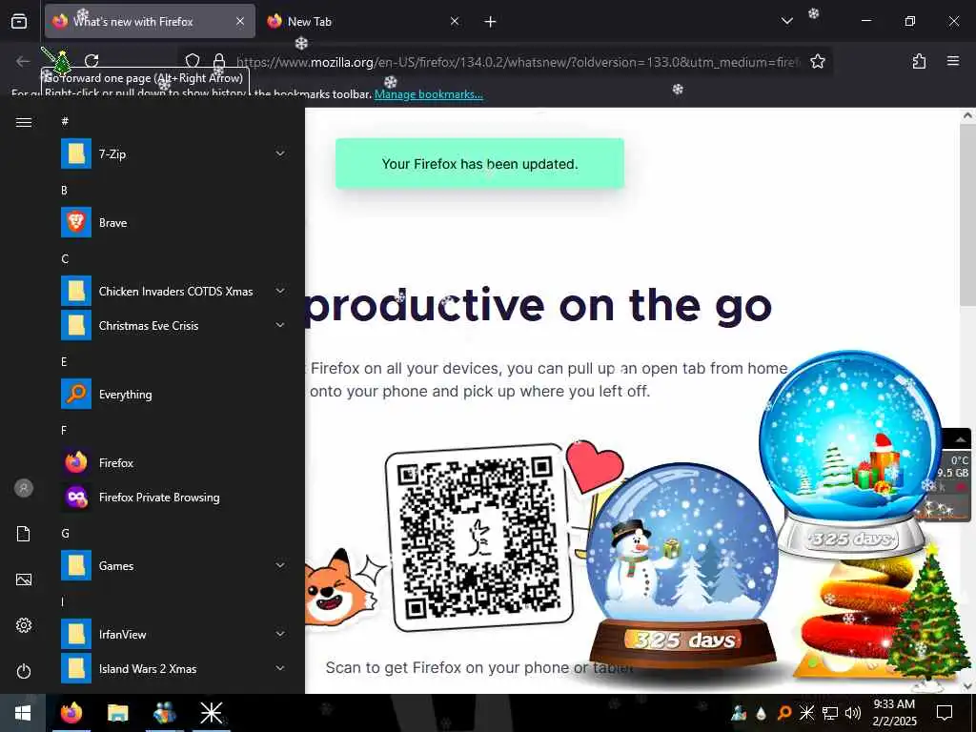Open the two-people app icon on the taskbar

[x=164, y=713]
